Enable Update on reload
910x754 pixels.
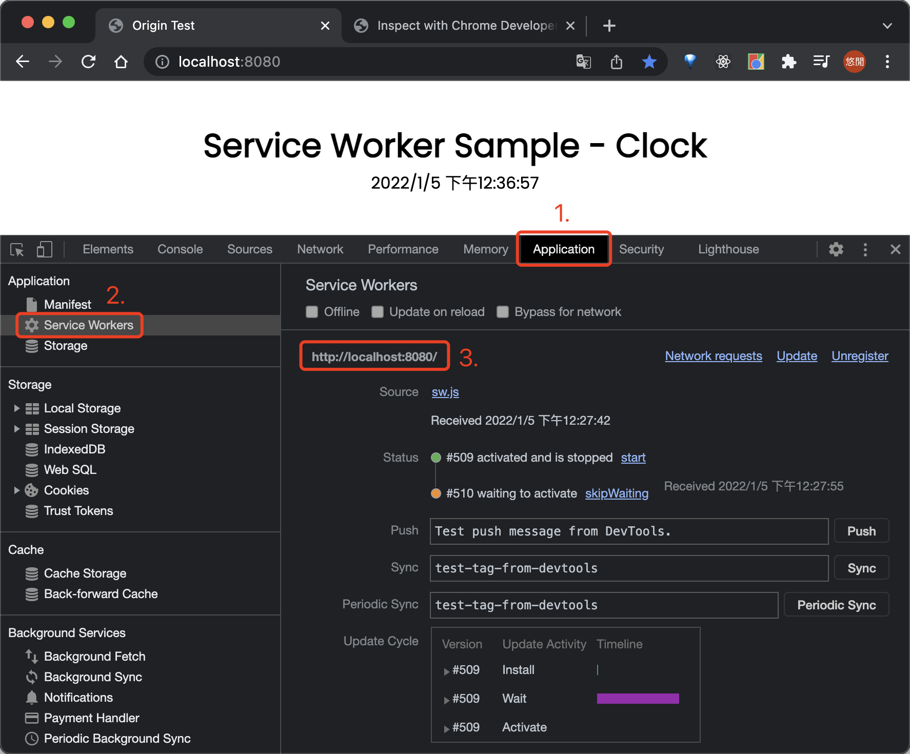pos(378,311)
